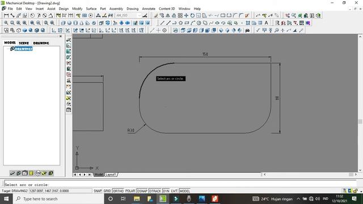Image resolution: width=363 pixels, height=204 pixels.
Task: Click the Move tool icon
Action: coord(186,15)
